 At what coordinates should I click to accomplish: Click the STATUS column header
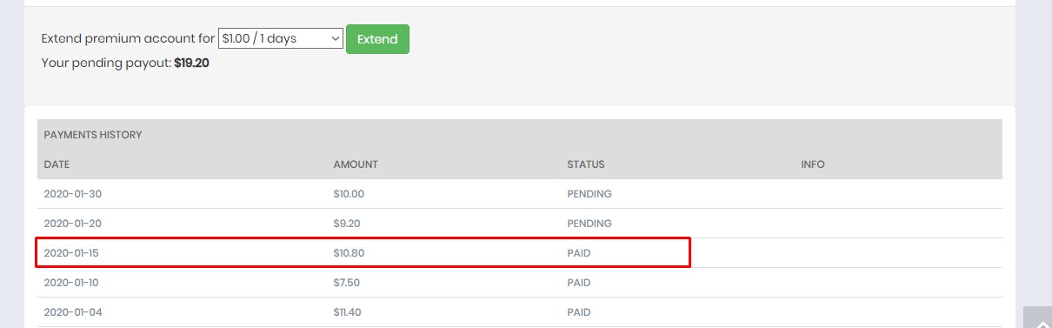[x=586, y=164]
